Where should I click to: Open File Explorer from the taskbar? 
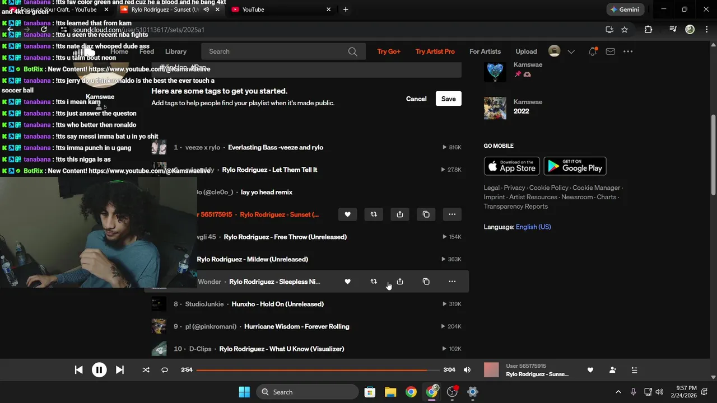point(390,392)
